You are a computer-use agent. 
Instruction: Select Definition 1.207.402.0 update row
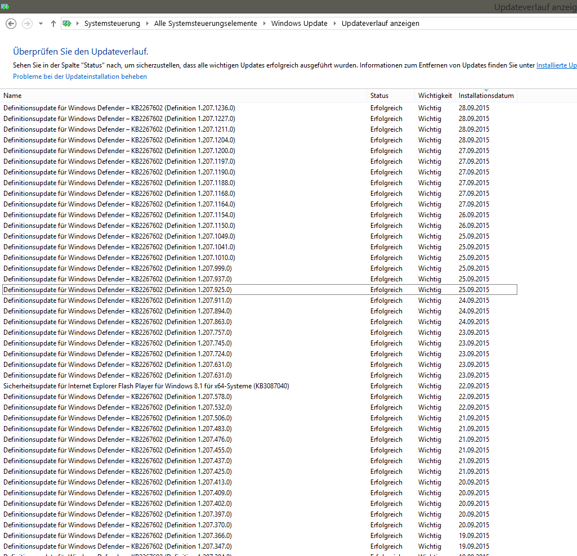(260, 503)
